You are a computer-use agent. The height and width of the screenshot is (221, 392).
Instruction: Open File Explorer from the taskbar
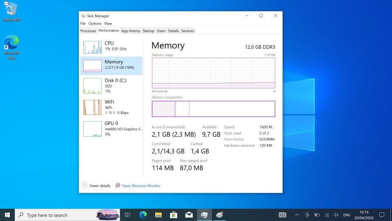[x=158, y=215]
